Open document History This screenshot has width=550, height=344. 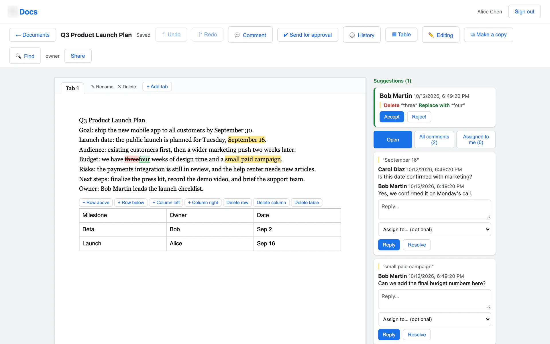362,35
